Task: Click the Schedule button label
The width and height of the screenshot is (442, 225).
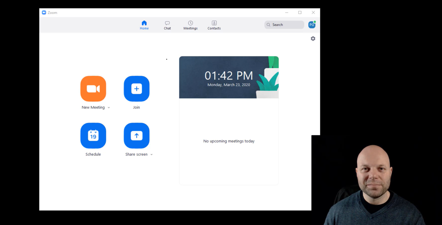Action: coord(93,154)
